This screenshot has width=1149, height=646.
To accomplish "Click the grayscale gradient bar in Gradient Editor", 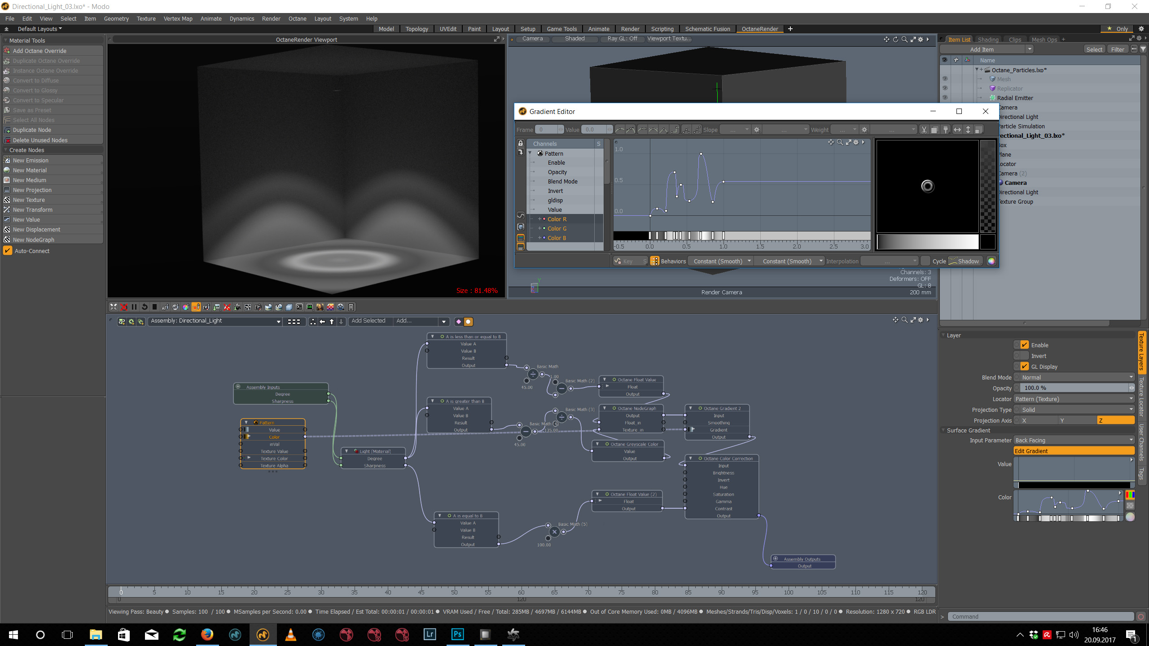I will [927, 242].
